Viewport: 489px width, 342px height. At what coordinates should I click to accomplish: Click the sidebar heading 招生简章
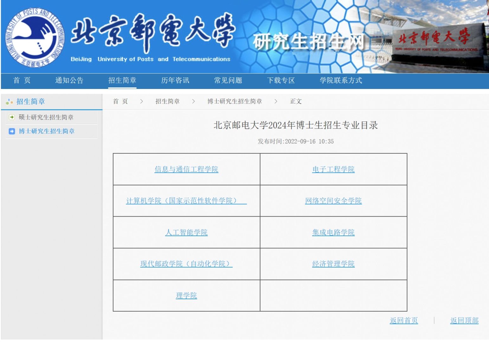(x=31, y=102)
